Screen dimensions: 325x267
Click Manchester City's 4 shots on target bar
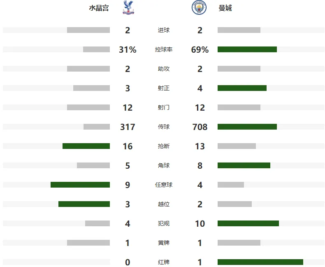pos(242,88)
